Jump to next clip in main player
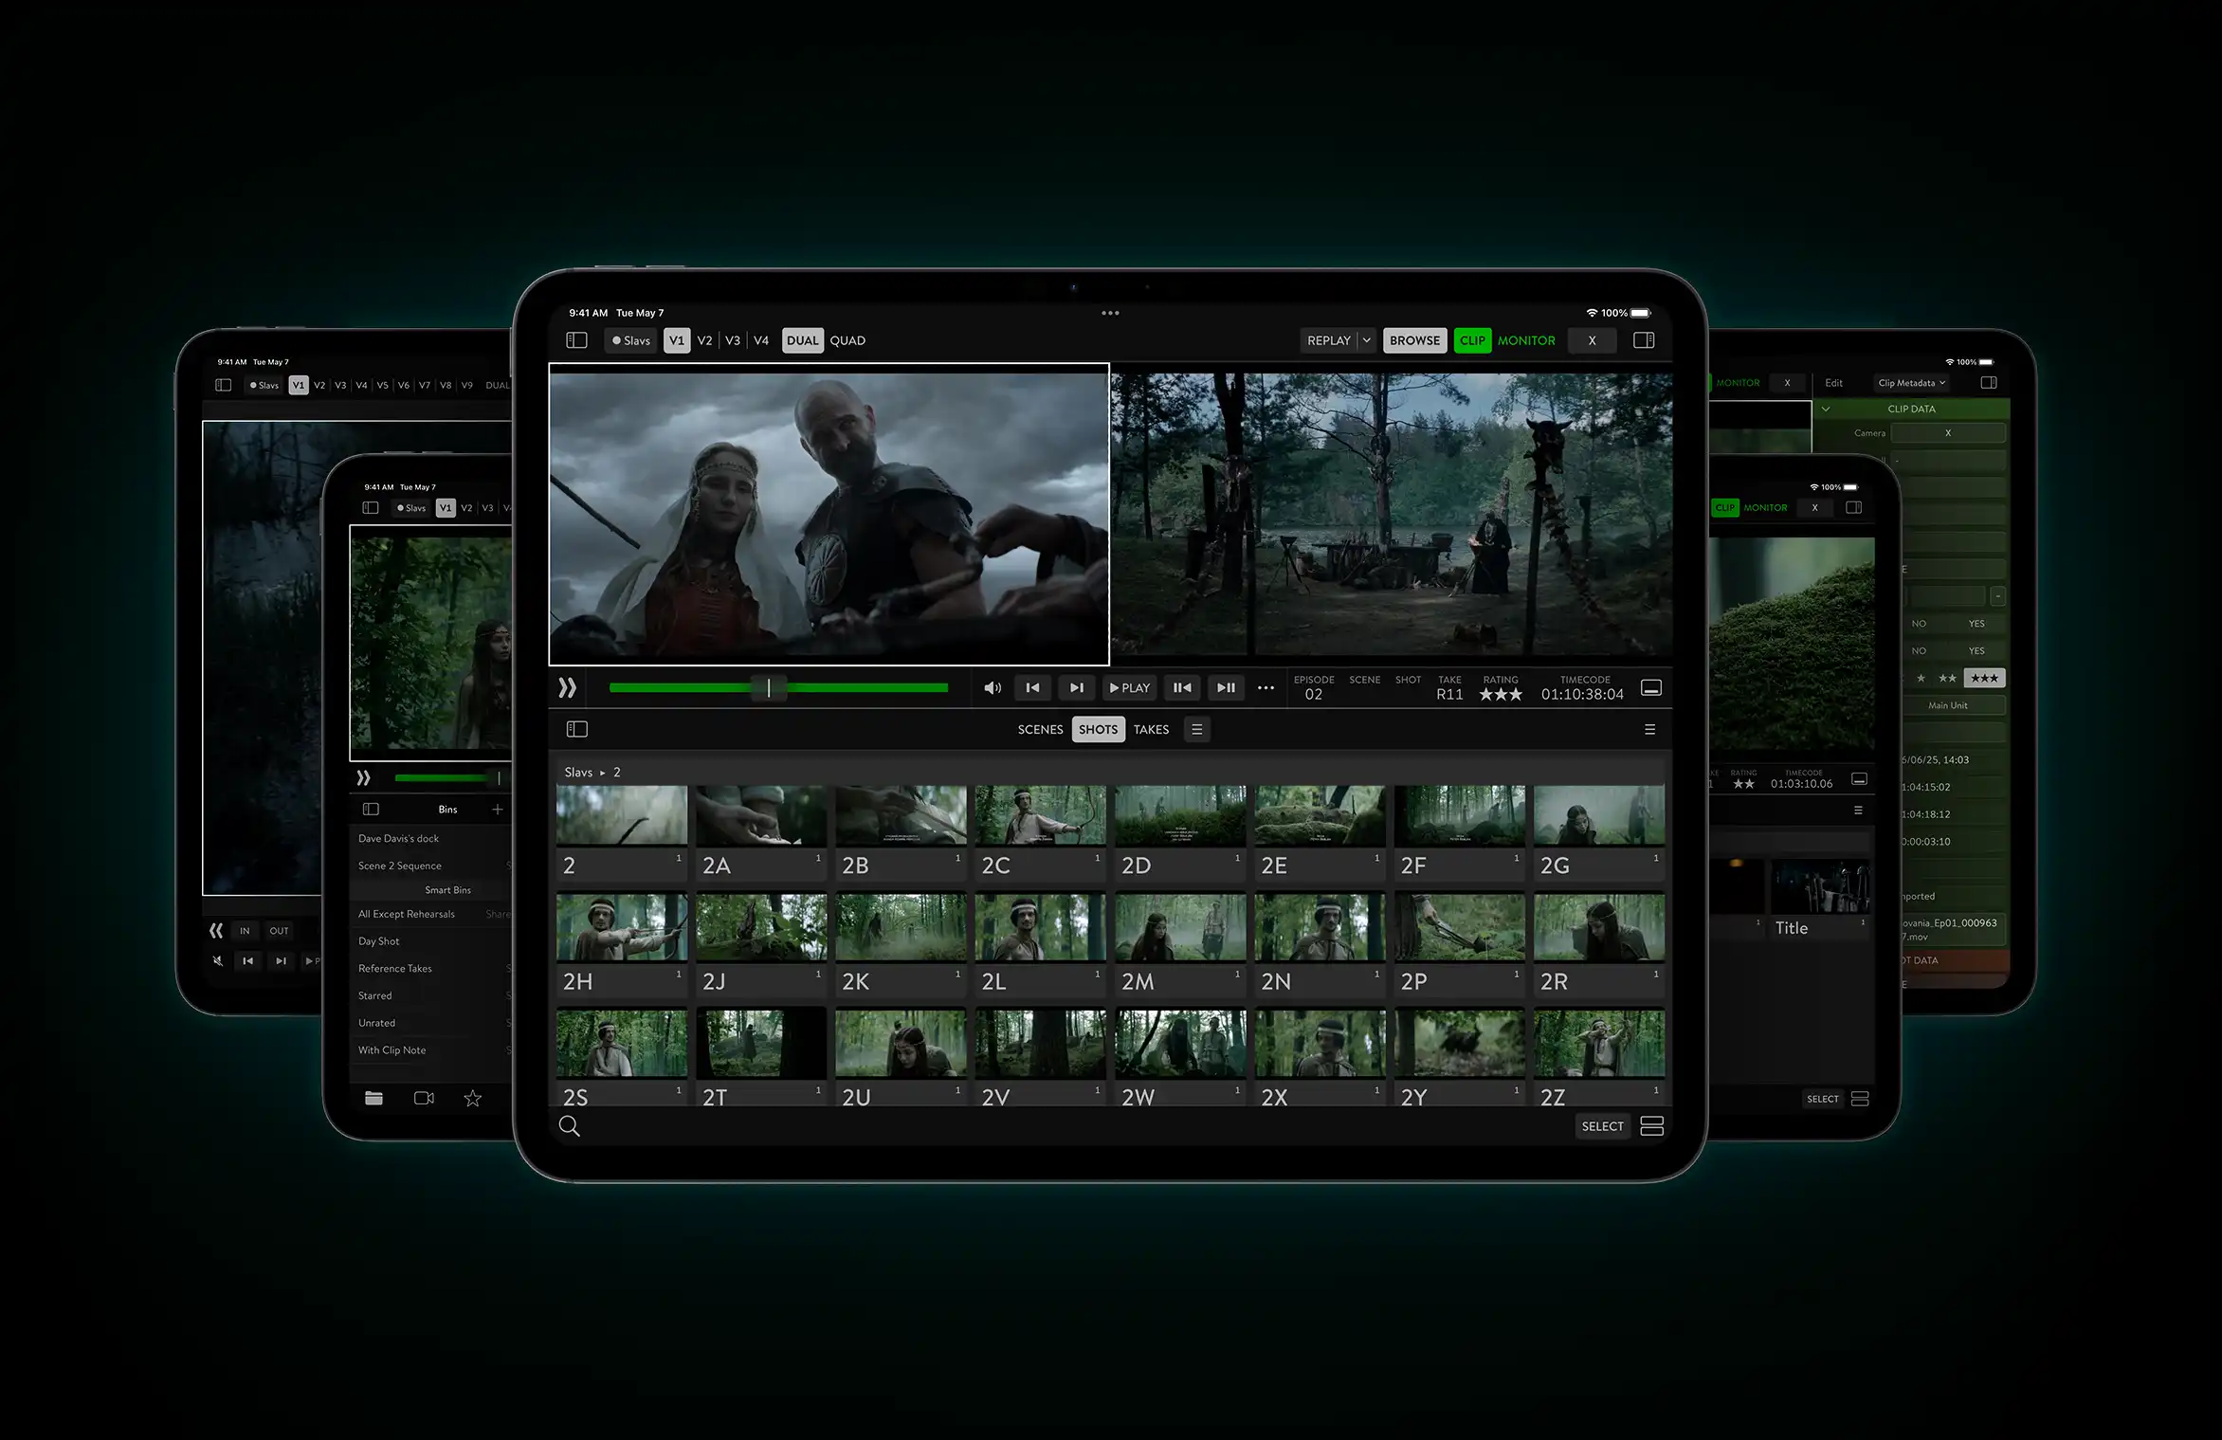This screenshot has height=1440, width=2222. (x=1076, y=688)
